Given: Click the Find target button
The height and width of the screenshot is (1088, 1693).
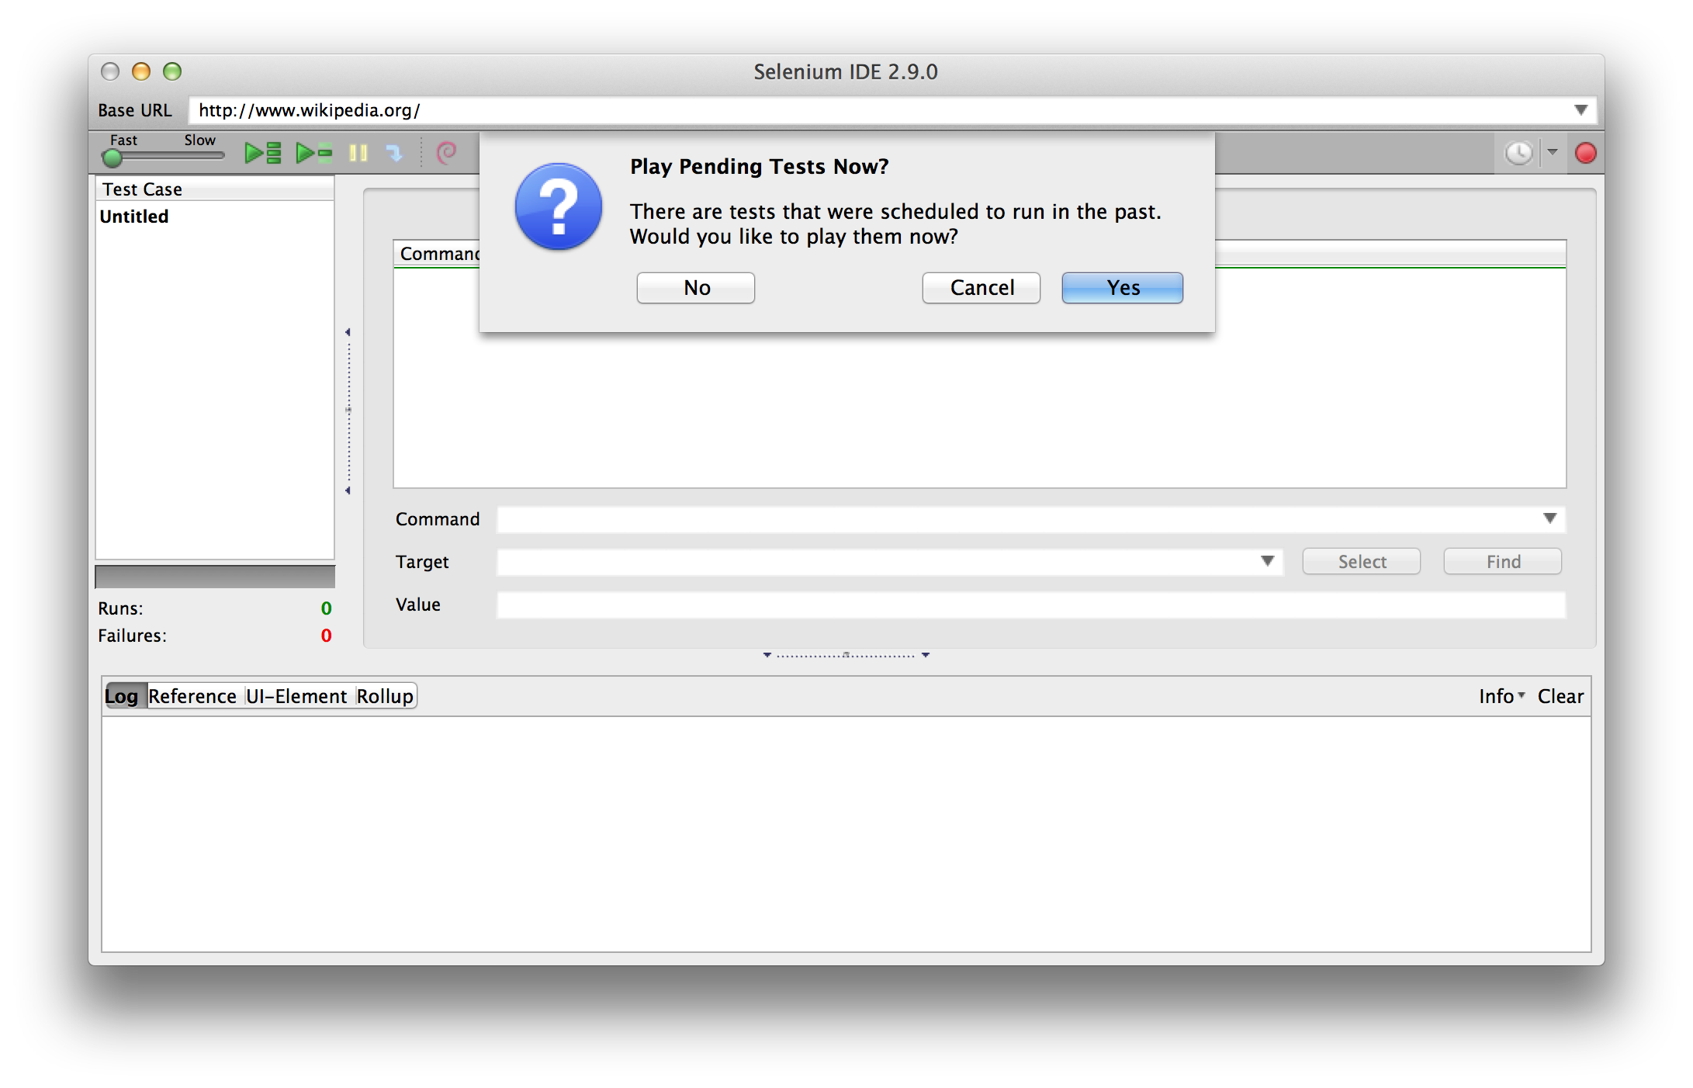Looking at the screenshot, I should coord(1503,561).
